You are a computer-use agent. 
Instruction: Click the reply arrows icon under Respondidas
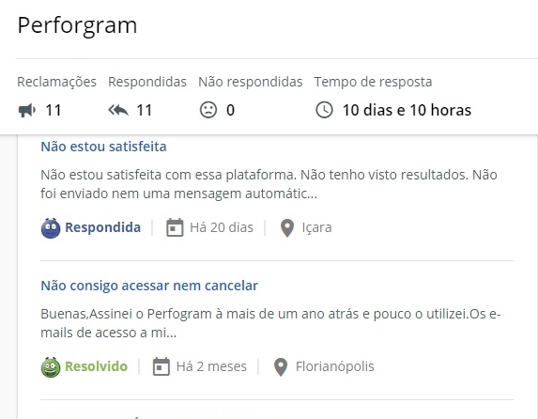click(x=118, y=110)
